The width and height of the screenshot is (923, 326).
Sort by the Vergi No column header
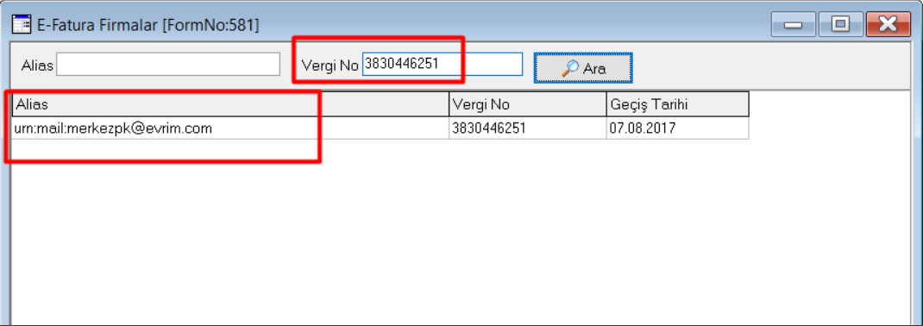[527, 104]
